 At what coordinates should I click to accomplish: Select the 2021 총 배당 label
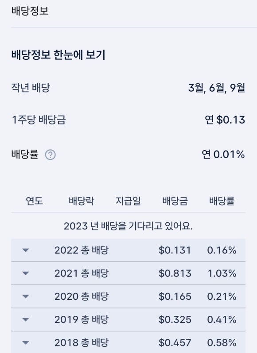tap(82, 273)
